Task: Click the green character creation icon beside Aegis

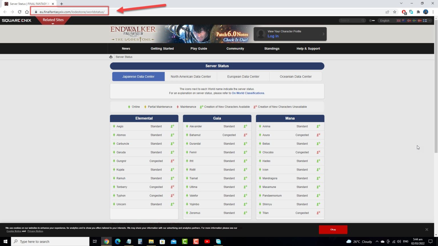Action: pos(172,126)
